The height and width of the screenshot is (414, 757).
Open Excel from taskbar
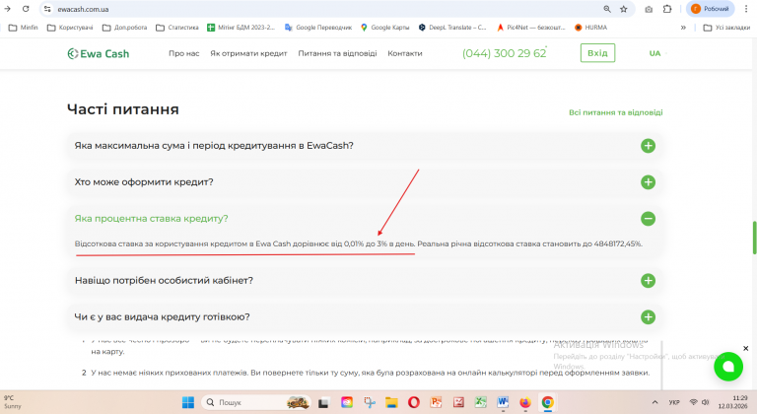pyautogui.click(x=480, y=402)
